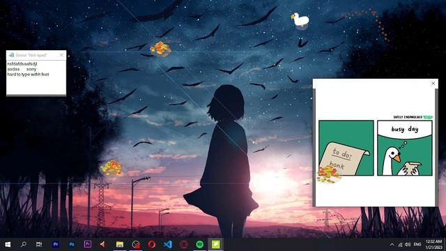
Task: Switch input language via ENG indicator
Action: (x=417, y=245)
